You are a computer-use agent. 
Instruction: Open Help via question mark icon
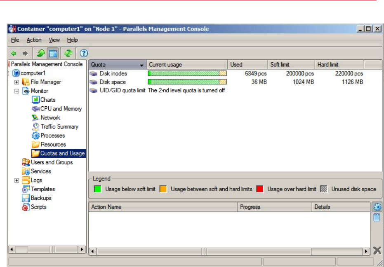[84, 53]
